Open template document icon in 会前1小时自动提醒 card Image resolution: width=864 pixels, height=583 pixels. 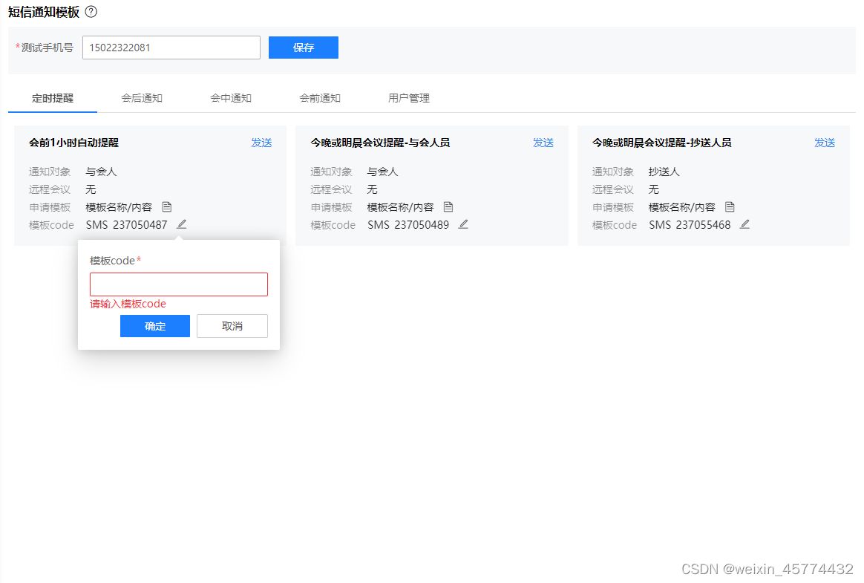(x=167, y=207)
